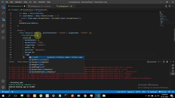Click the Visual Studio Code taskbar icon
175x98 pixels.
point(98,96)
